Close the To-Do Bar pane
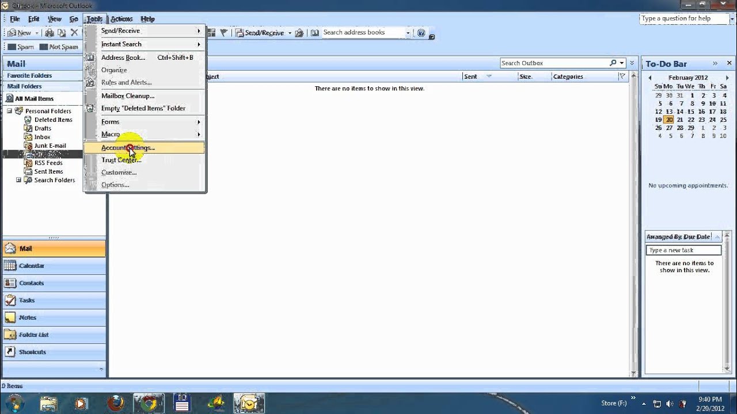 click(x=730, y=63)
